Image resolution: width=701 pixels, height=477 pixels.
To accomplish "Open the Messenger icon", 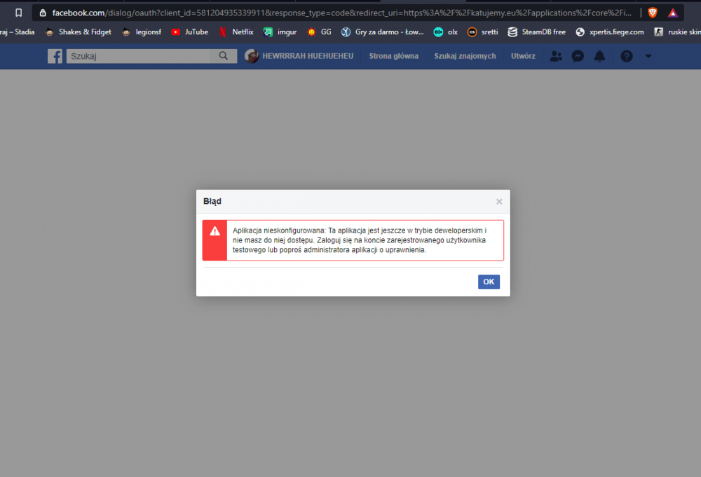I will pos(578,56).
